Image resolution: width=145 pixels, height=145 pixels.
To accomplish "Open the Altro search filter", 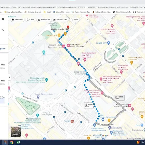I will [74, 20].
